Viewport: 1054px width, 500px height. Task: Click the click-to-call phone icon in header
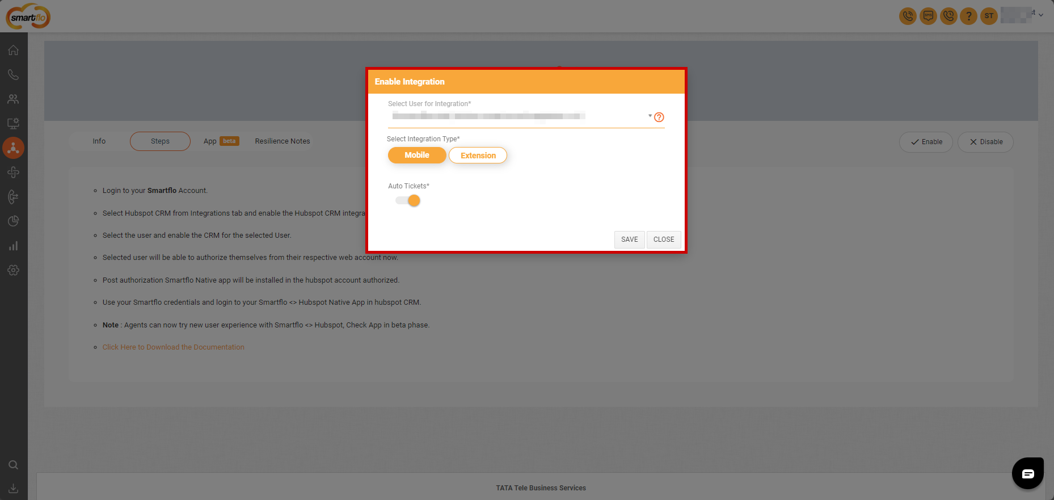coord(908,16)
